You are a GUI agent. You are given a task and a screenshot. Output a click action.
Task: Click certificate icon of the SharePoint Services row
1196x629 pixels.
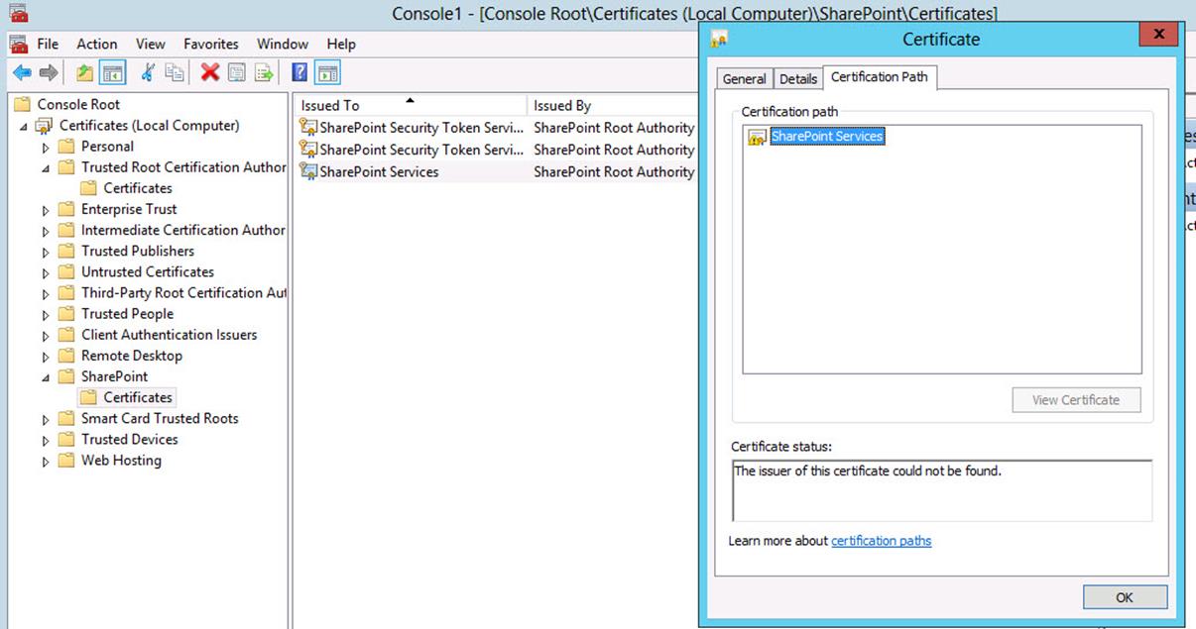coord(308,171)
